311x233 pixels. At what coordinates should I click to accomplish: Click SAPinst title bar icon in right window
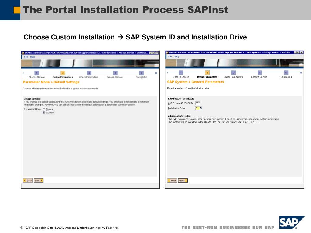click(x=167, y=52)
